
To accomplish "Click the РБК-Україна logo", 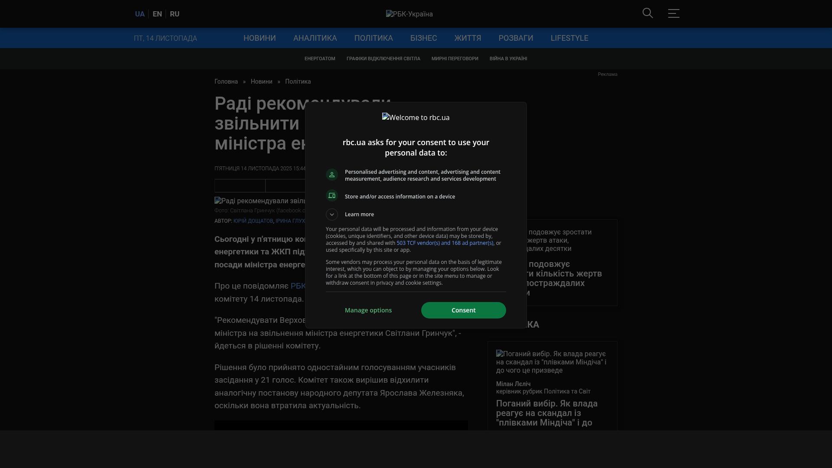I will click(x=409, y=14).
